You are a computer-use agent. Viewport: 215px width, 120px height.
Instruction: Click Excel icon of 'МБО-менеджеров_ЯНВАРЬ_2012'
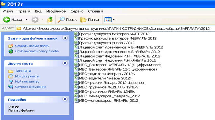pyautogui.click(x=76, y=100)
